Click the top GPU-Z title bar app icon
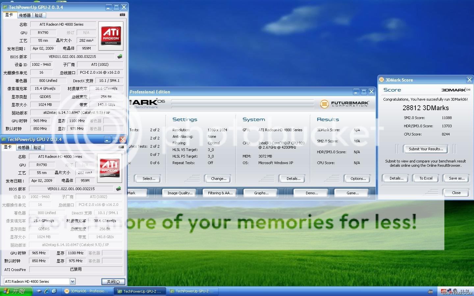Image resolution: width=474 pixels, height=296 pixels. [5, 7]
